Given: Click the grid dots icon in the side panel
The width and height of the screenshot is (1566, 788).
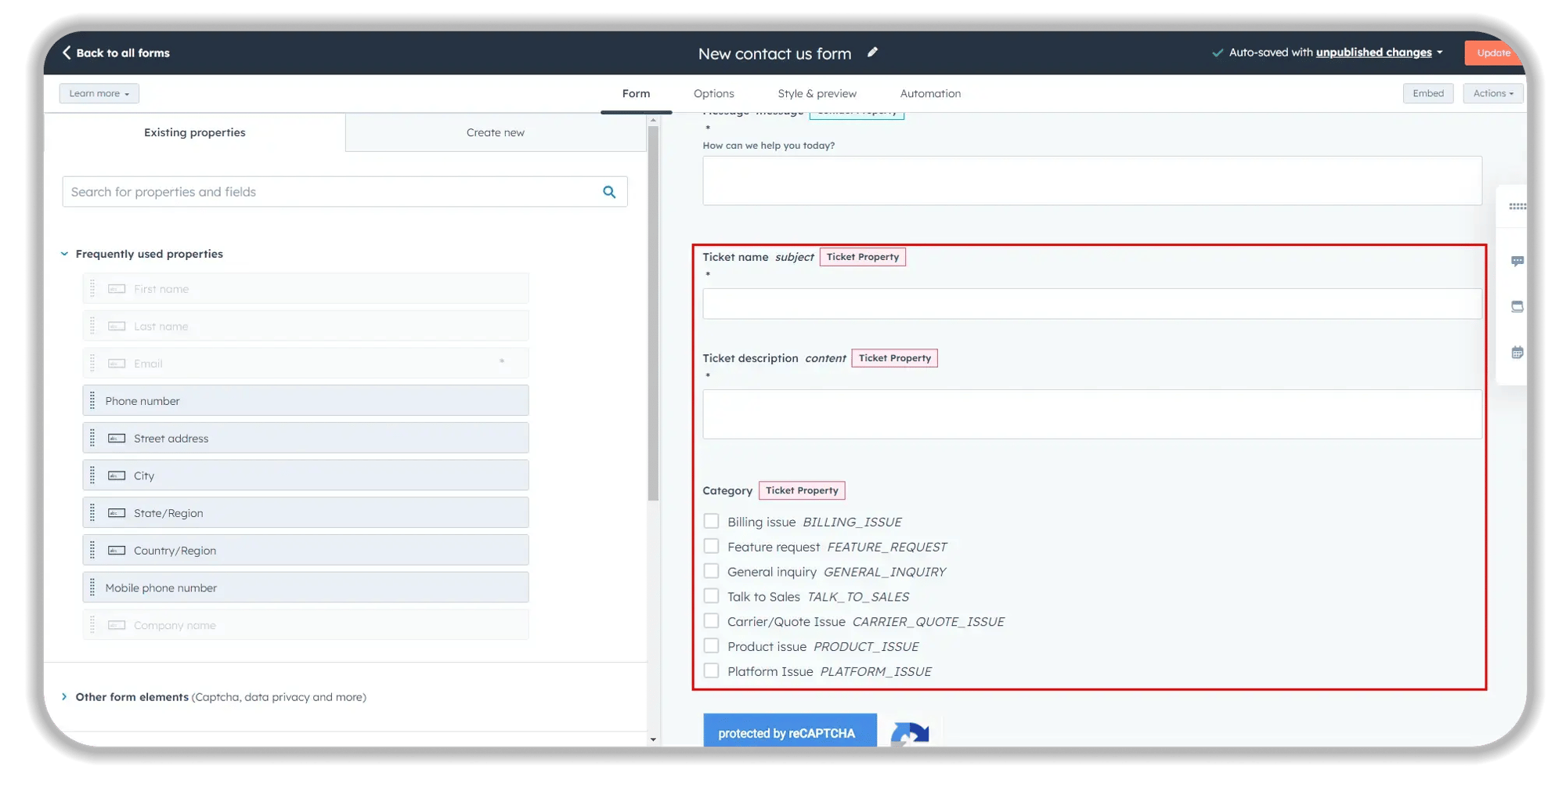Looking at the screenshot, I should 1517,207.
